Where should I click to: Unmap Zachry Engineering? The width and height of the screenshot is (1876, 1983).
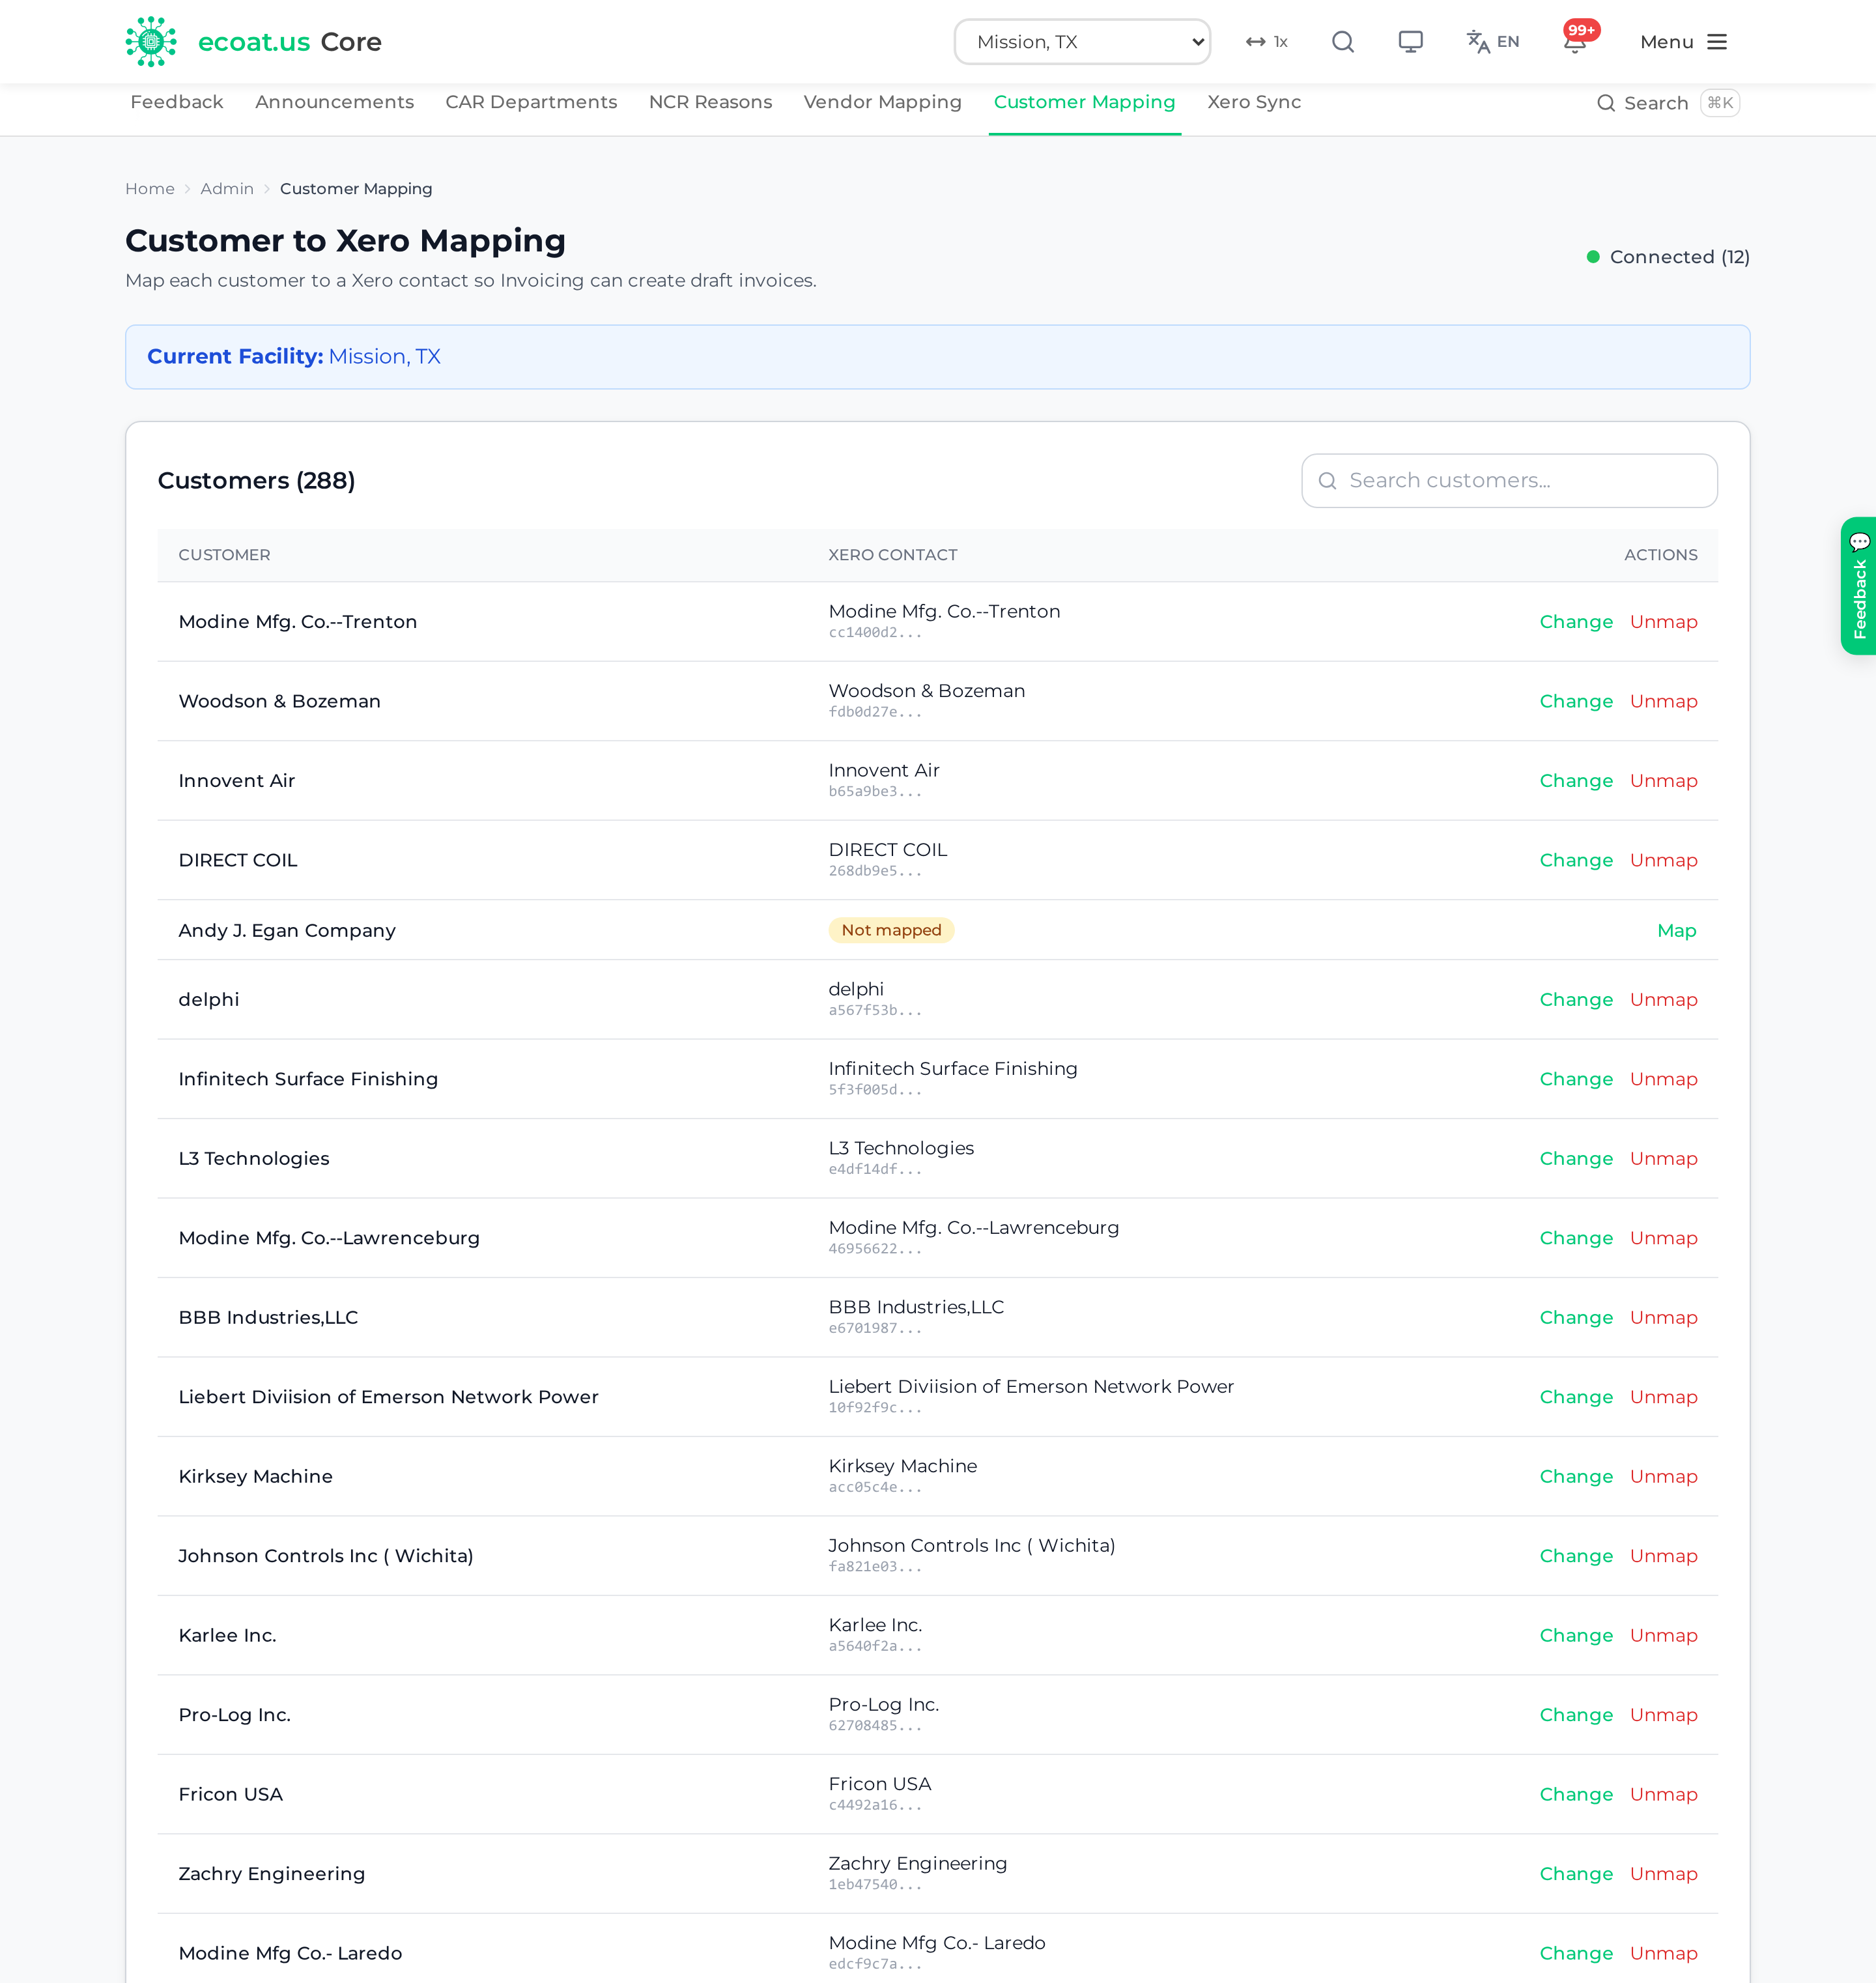pyautogui.click(x=1663, y=1875)
